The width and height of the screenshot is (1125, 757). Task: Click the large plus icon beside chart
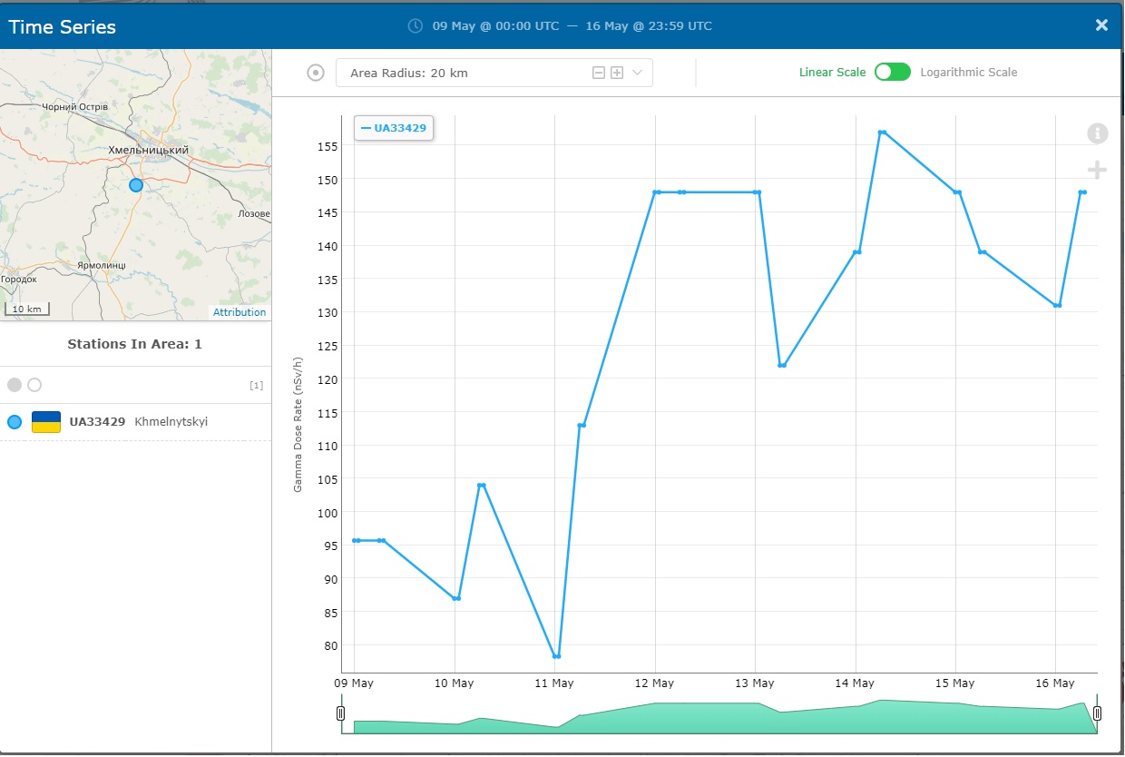pyautogui.click(x=1097, y=170)
